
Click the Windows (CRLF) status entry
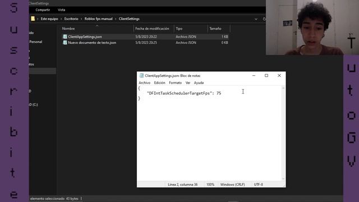point(232,185)
